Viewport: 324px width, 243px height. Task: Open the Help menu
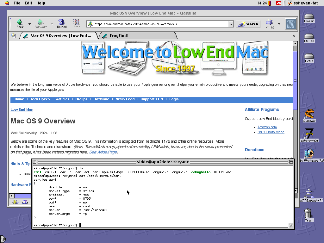tap(41, 3)
